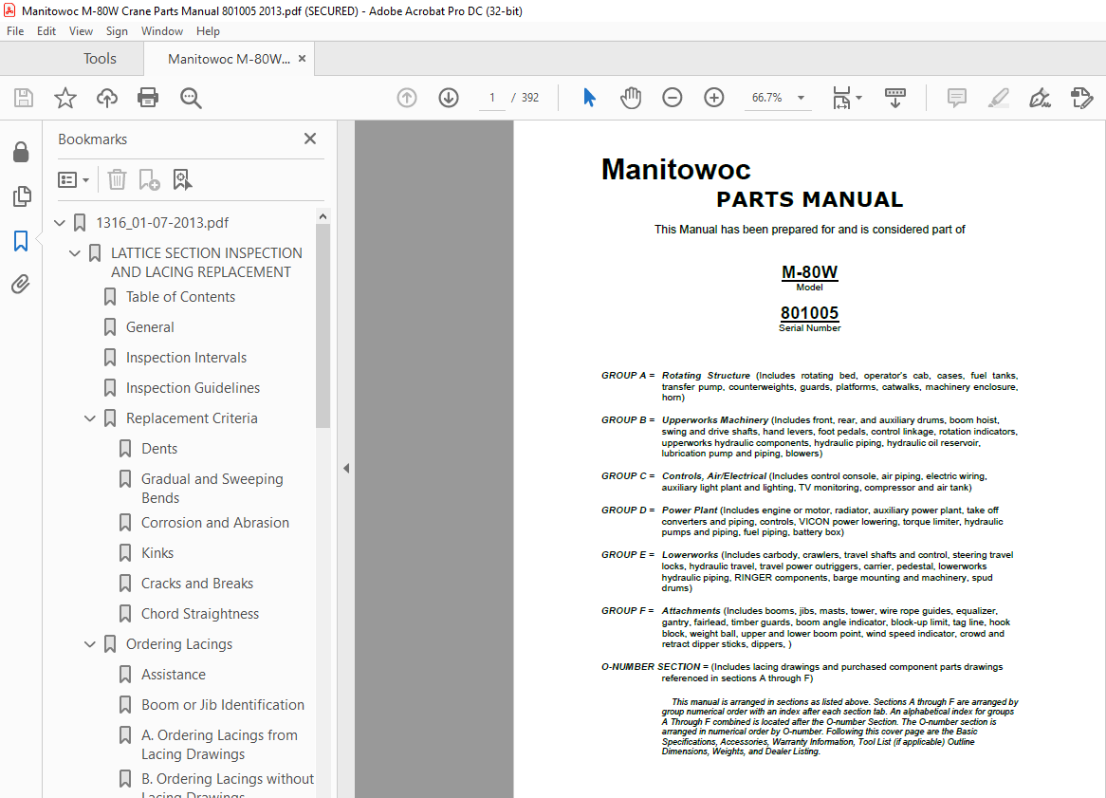
Task: Delete selected bookmark trash icon
Action: click(117, 179)
